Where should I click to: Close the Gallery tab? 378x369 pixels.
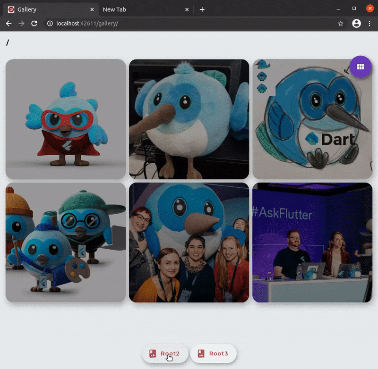pos(92,9)
